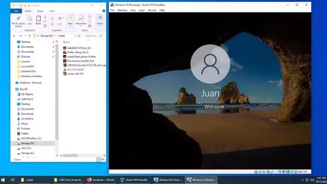Open Customize Quick Access Toolbar dropdown
This screenshot has width=327, height=184.
tap(29, 6)
